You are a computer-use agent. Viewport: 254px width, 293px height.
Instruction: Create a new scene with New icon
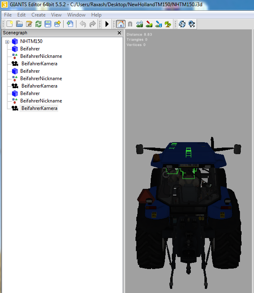pos(9,24)
